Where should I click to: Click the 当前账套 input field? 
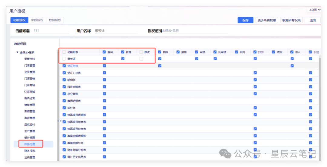coord(51,30)
